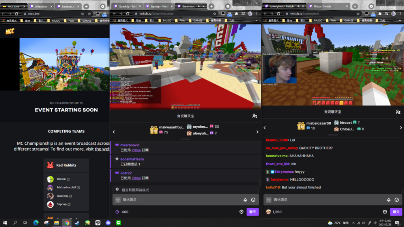Send message with 聊天 button in tommyinnit chat
Screen dimensions: 404x227
[396, 212]
